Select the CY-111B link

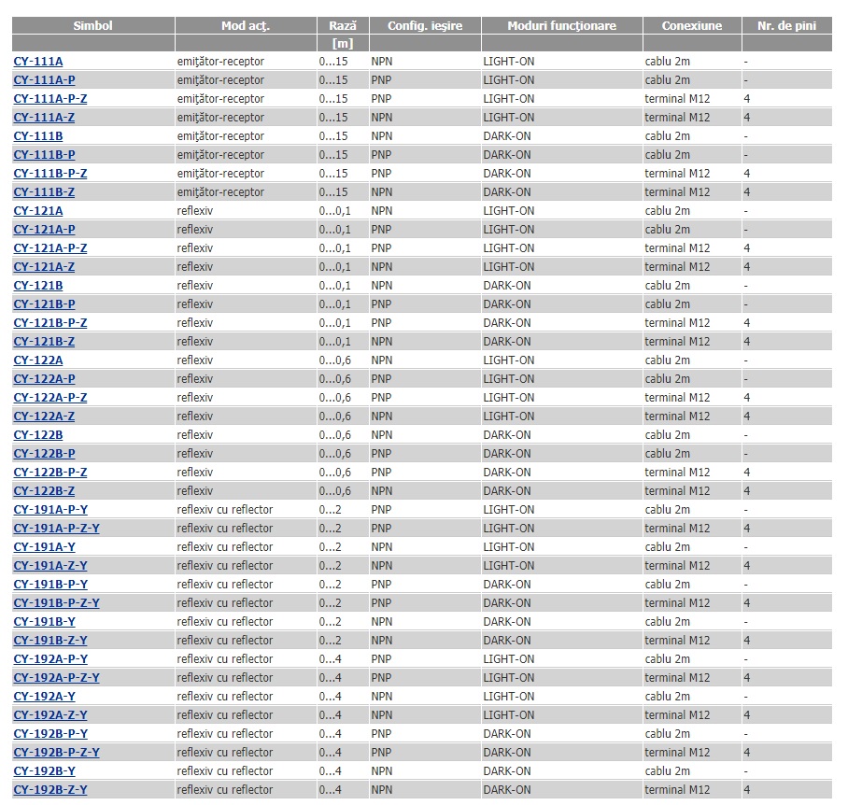point(38,136)
